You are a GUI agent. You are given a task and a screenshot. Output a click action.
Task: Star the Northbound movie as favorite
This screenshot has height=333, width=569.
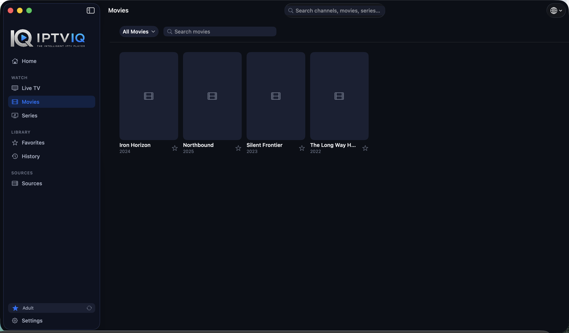pyautogui.click(x=238, y=148)
